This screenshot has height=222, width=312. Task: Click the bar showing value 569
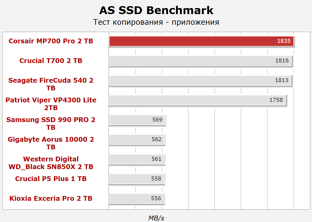pos(137,120)
